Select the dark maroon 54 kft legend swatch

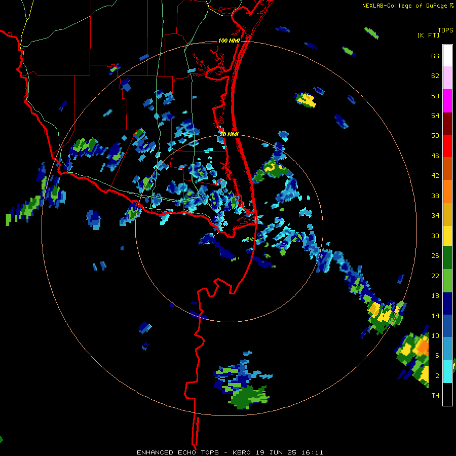click(447, 124)
